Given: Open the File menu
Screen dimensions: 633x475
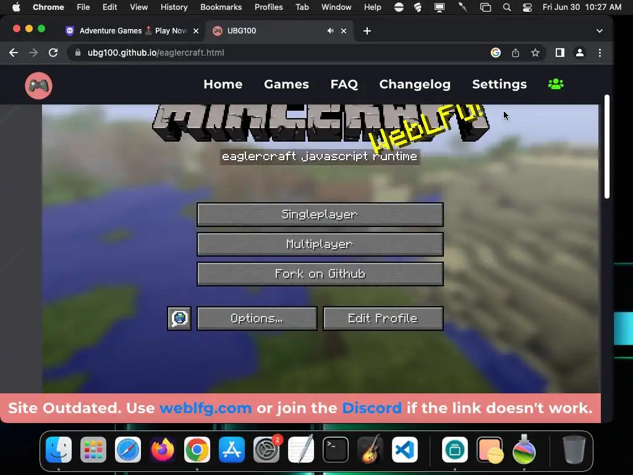Looking at the screenshot, I should pyautogui.click(x=83, y=7).
